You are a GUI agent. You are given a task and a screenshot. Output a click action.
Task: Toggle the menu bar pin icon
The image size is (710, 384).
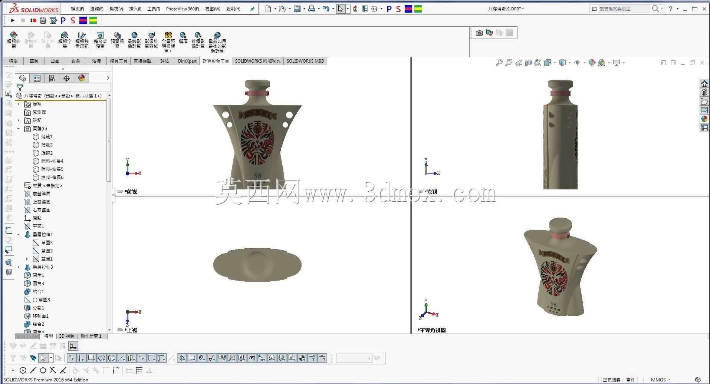(253, 9)
